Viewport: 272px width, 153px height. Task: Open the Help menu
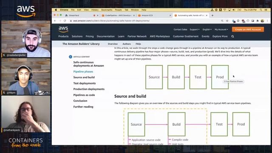point(144,10)
